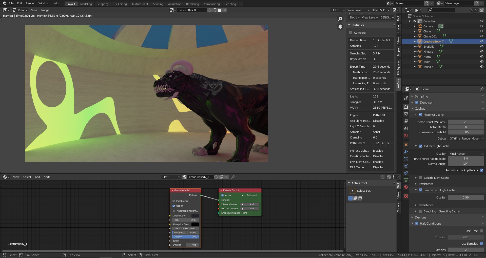This screenshot has height=258, width=486.
Task: Expand the Sampling panel
Action: pos(421,96)
